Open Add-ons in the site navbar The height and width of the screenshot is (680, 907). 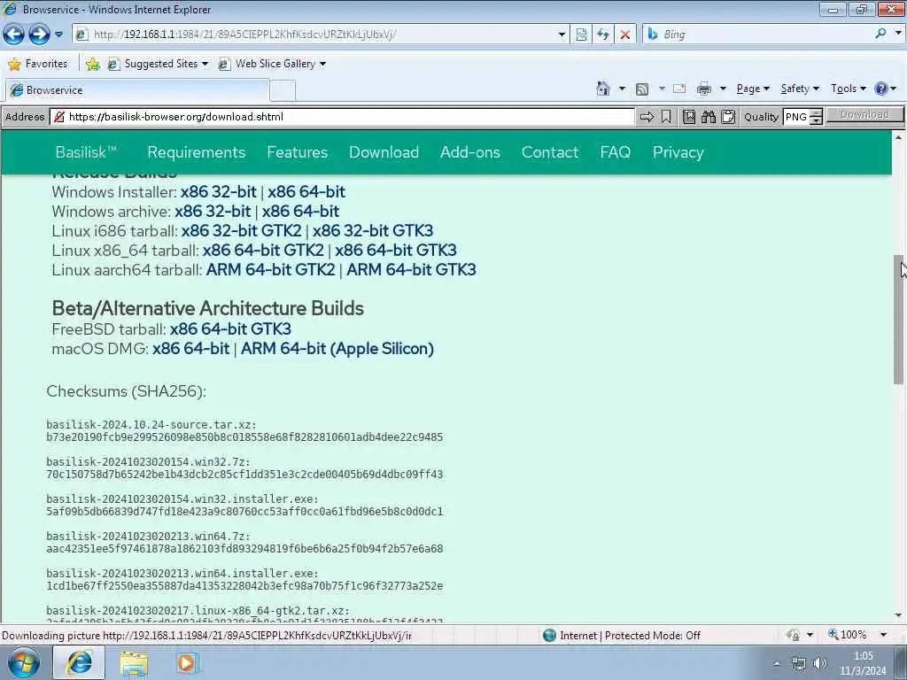469,152
